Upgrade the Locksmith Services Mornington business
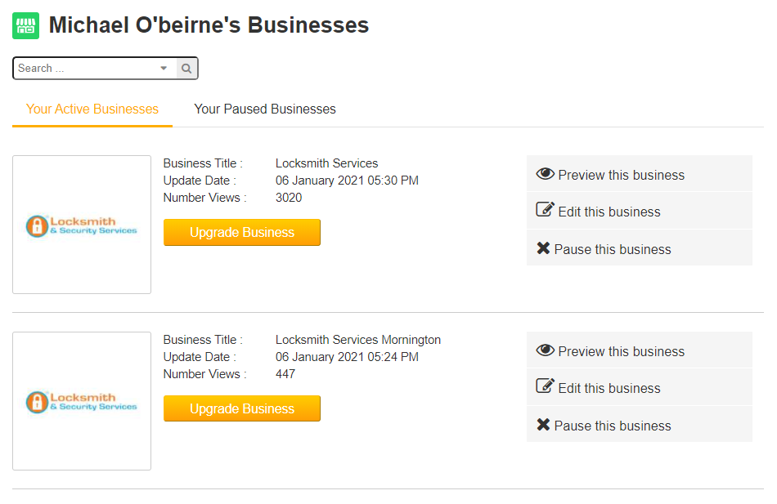This screenshot has height=504, width=777. click(x=242, y=409)
